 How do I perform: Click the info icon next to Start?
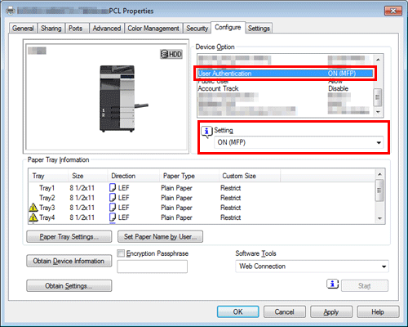point(332,284)
